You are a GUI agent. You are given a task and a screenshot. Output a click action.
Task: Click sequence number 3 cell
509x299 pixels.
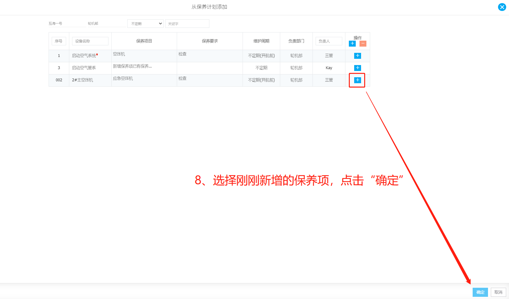(x=59, y=68)
